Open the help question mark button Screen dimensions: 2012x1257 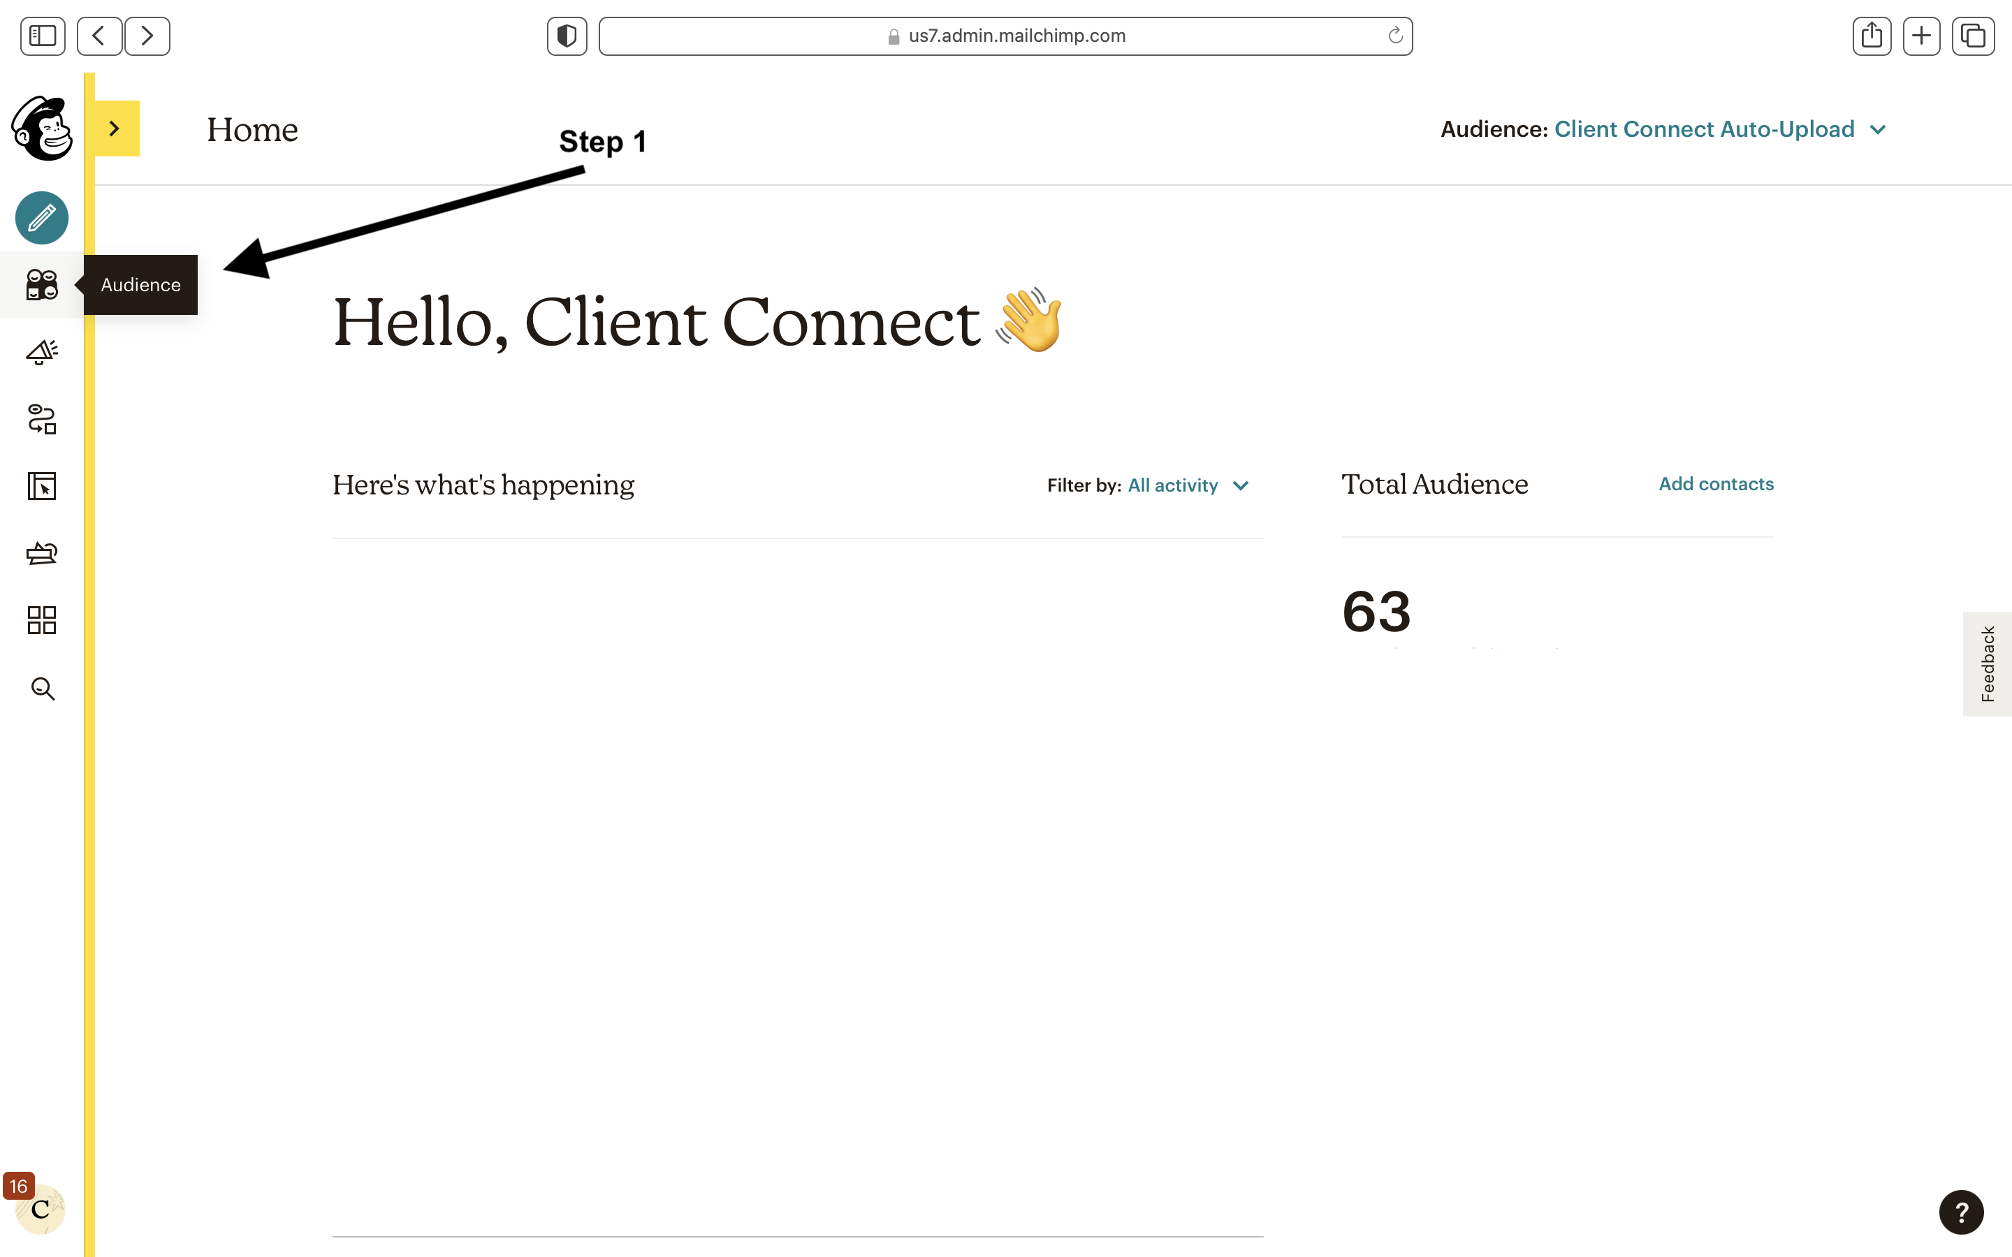(1961, 1213)
